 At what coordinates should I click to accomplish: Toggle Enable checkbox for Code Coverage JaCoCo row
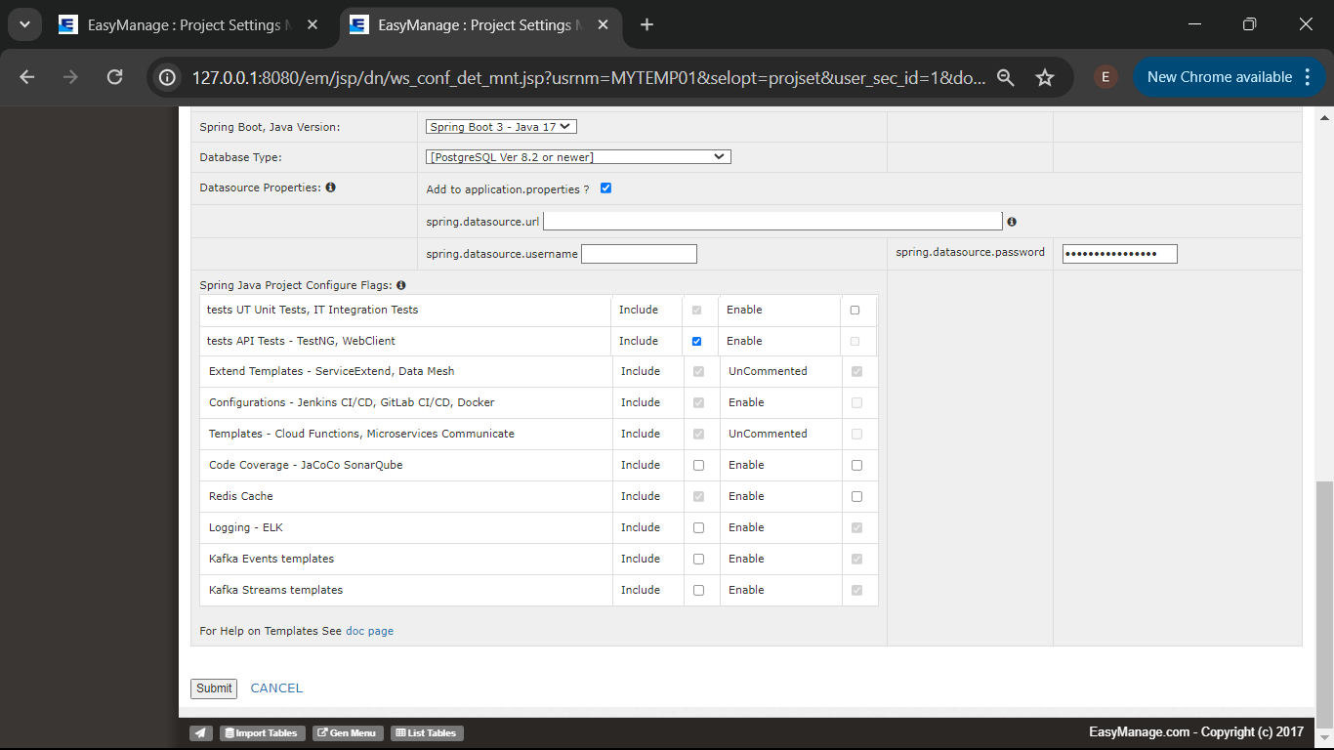point(856,465)
